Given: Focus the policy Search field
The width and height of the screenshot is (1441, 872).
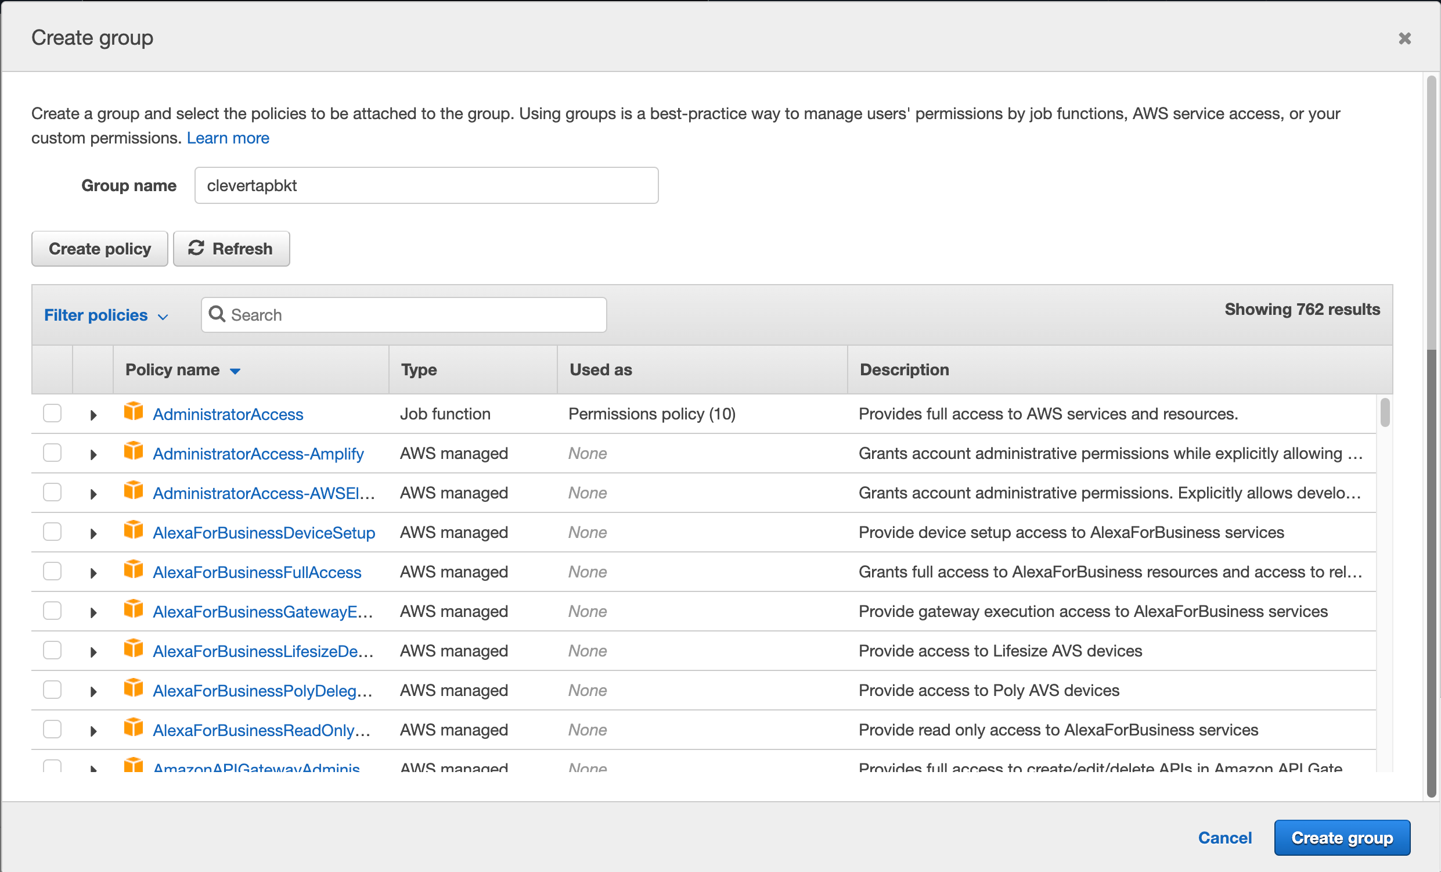Looking at the screenshot, I should tap(404, 315).
